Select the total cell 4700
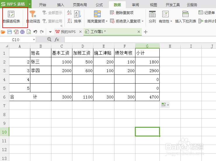This screenshot has height=161, width=216. pyautogui.click(x=147, y=97)
